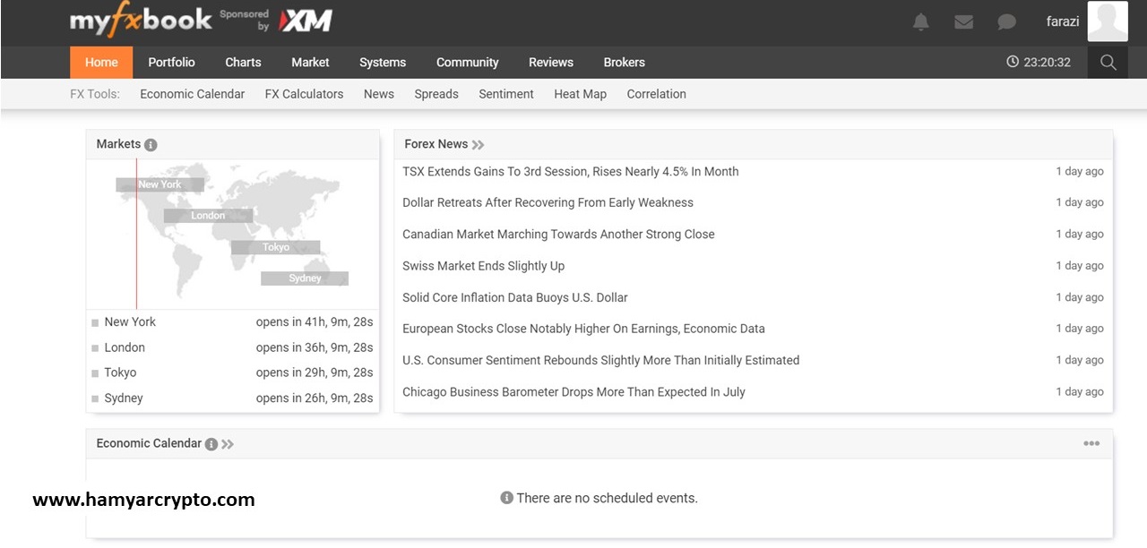The image size is (1147, 548).
Task: Open the Sentiment tool link
Action: click(505, 94)
